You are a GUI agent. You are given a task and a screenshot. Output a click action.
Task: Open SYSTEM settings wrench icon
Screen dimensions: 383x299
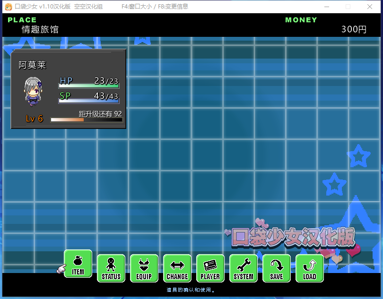coord(244,268)
